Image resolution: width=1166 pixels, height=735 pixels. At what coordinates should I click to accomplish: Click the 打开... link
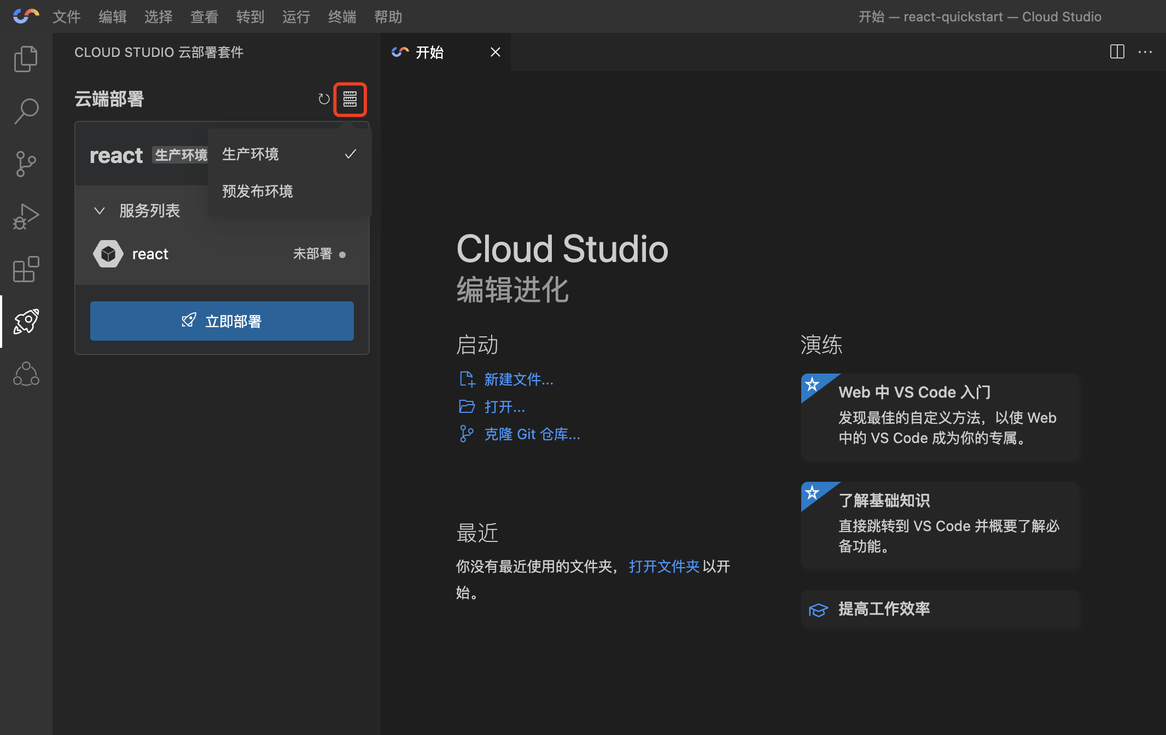[505, 406]
